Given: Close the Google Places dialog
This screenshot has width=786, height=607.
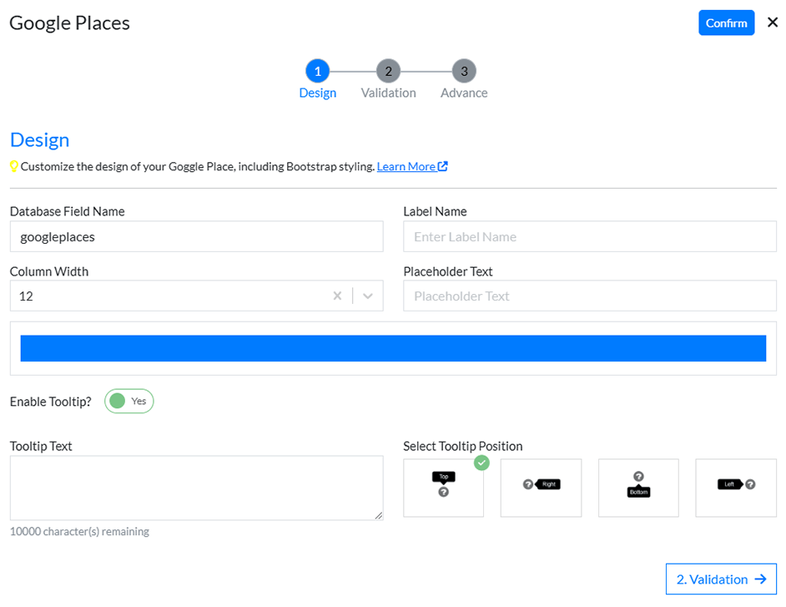Looking at the screenshot, I should (x=772, y=23).
